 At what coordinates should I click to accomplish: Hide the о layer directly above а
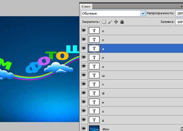tap(84, 39)
